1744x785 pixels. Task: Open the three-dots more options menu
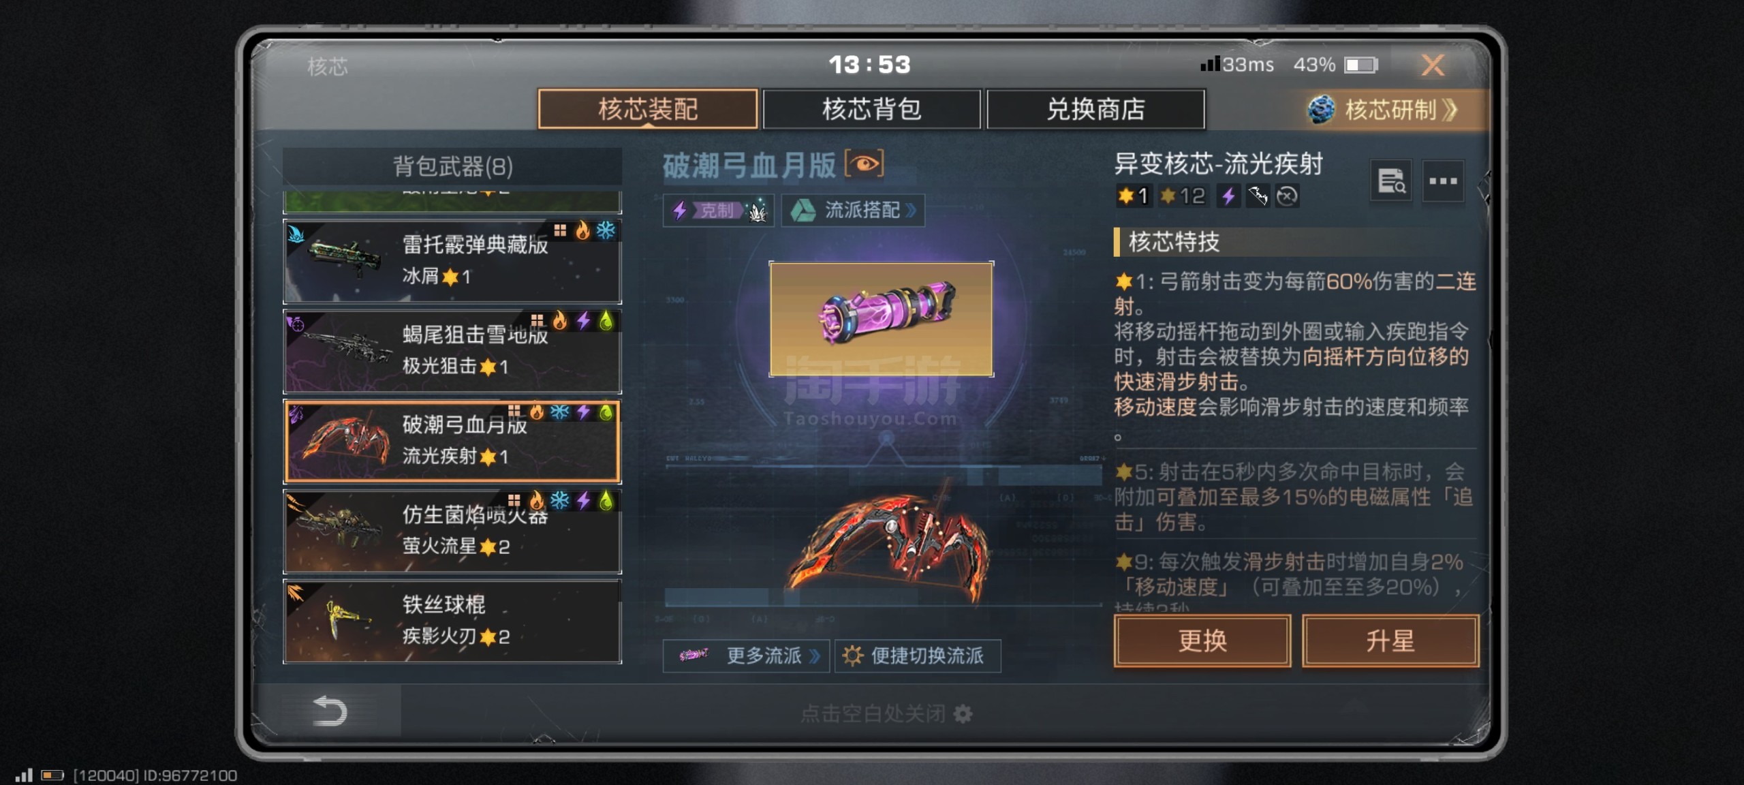click(x=1443, y=181)
